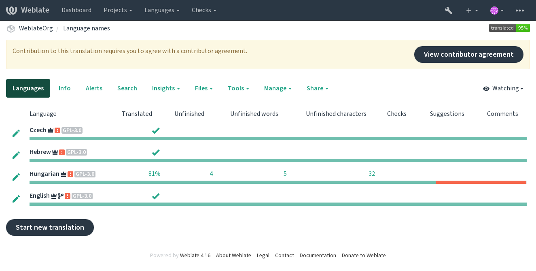Open WeblateOrg breadcrumb link
The height and width of the screenshot is (271, 536).
click(36, 28)
